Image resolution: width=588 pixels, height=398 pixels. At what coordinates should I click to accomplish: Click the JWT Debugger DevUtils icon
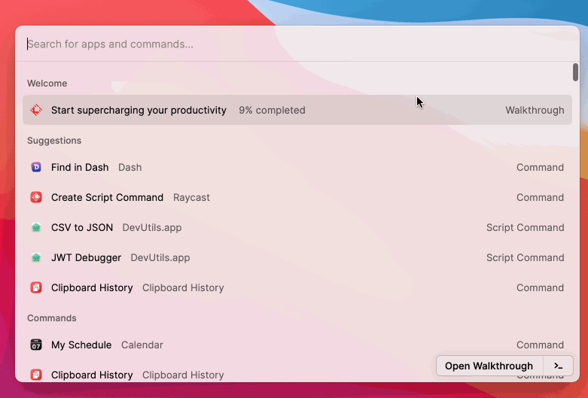[x=36, y=257]
